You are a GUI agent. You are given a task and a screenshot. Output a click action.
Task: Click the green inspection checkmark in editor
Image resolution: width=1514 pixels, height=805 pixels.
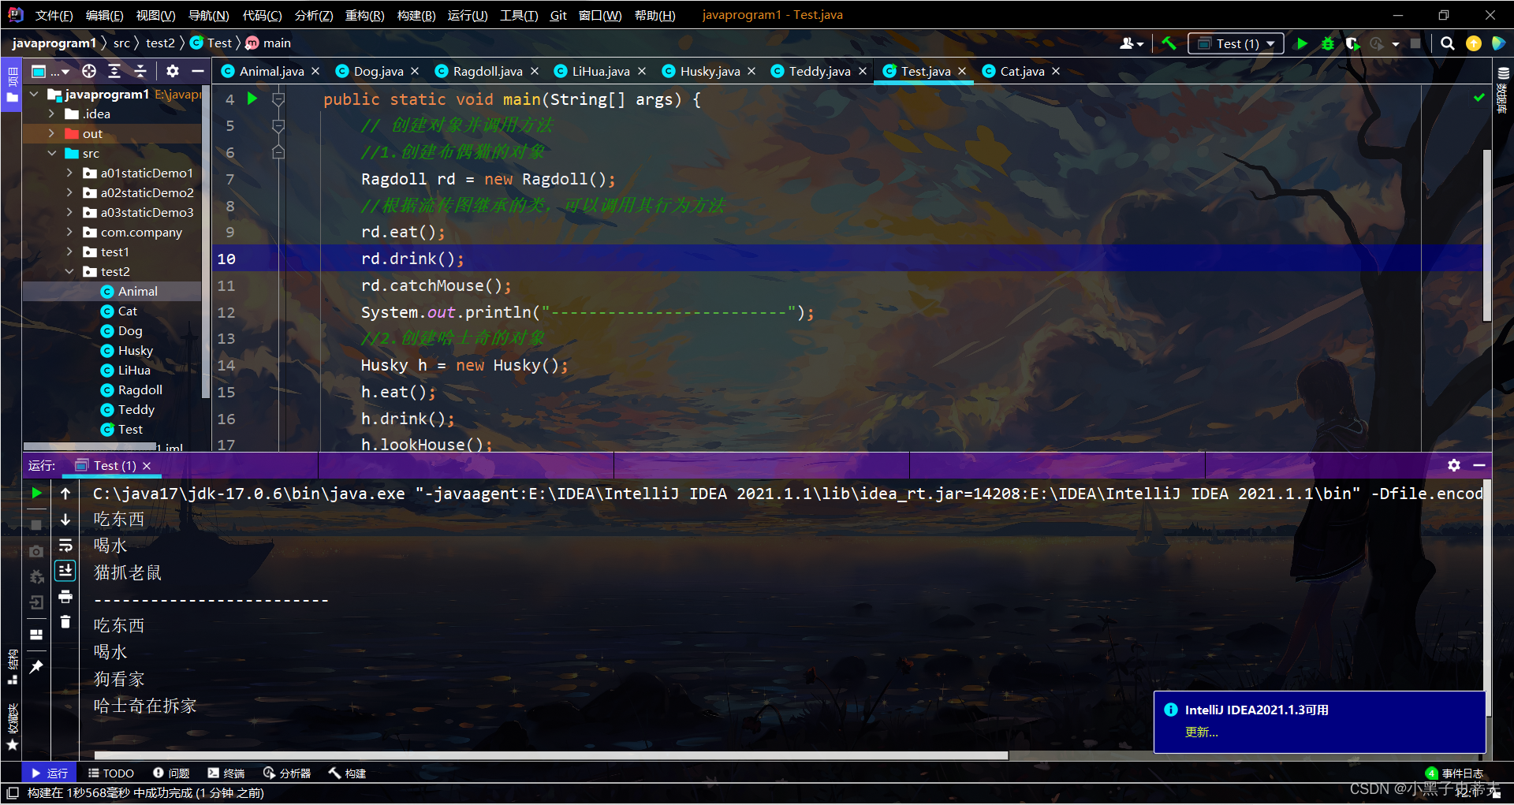coord(1479,97)
